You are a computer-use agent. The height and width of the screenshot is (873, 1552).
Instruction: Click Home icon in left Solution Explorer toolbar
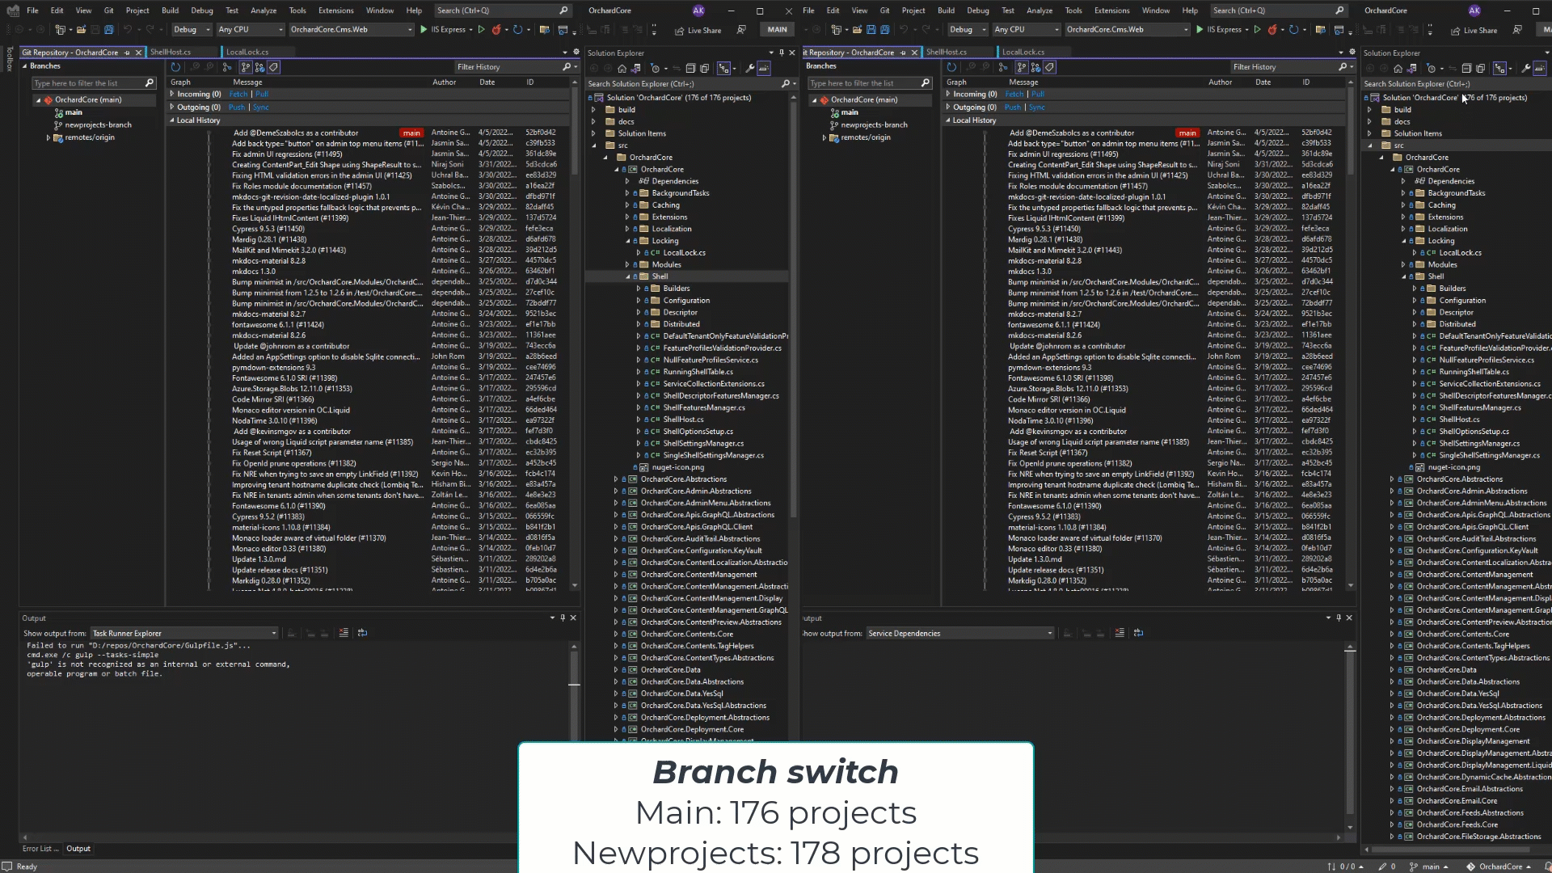tap(622, 69)
